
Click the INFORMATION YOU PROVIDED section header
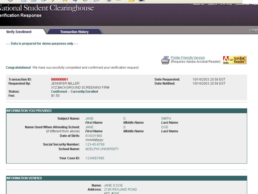(126, 111)
